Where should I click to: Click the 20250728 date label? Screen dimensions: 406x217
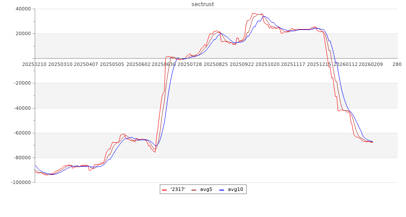pyautogui.click(x=190, y=64)
